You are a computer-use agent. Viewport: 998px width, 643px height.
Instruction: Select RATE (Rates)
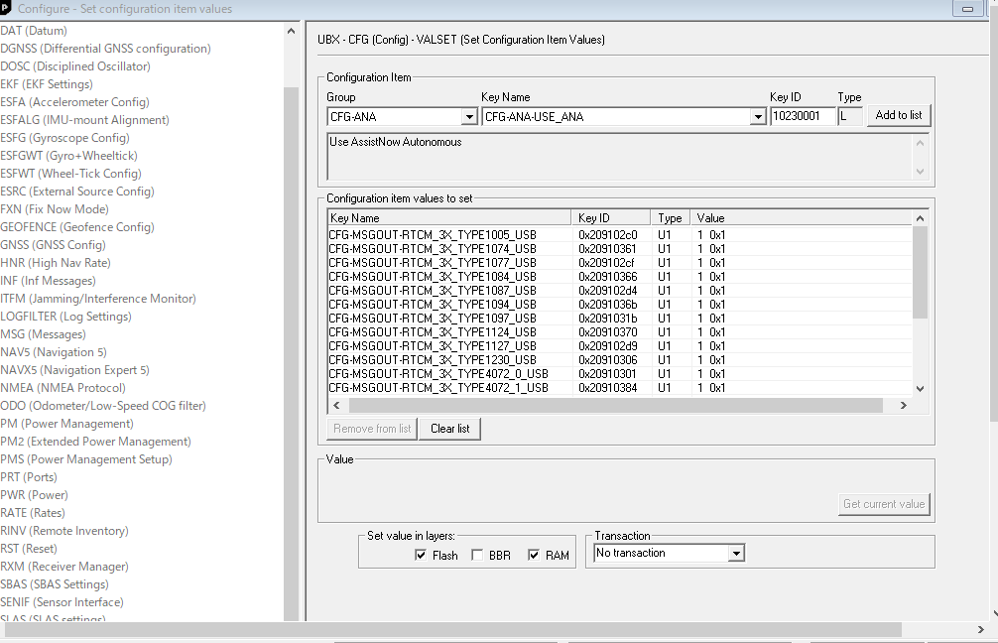pyautogui.click(x=33, y=512)
